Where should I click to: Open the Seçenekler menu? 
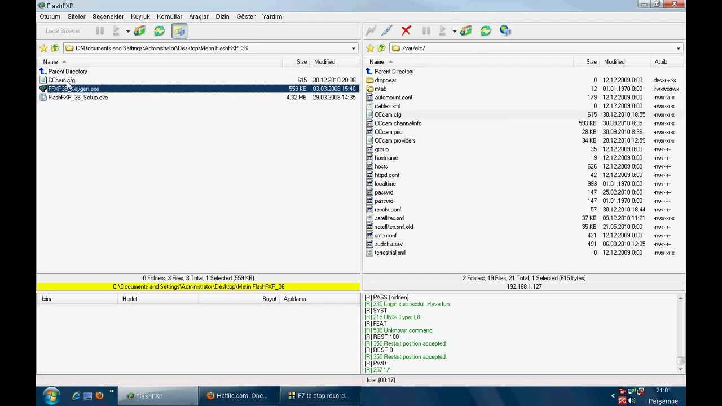(x=108, y=16)
